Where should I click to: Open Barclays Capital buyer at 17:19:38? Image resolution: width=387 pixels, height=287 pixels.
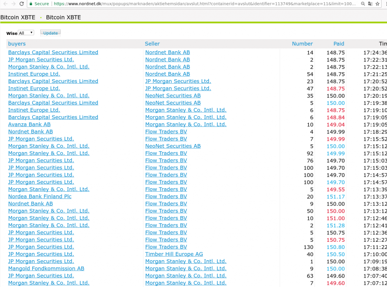pos(53,103)
